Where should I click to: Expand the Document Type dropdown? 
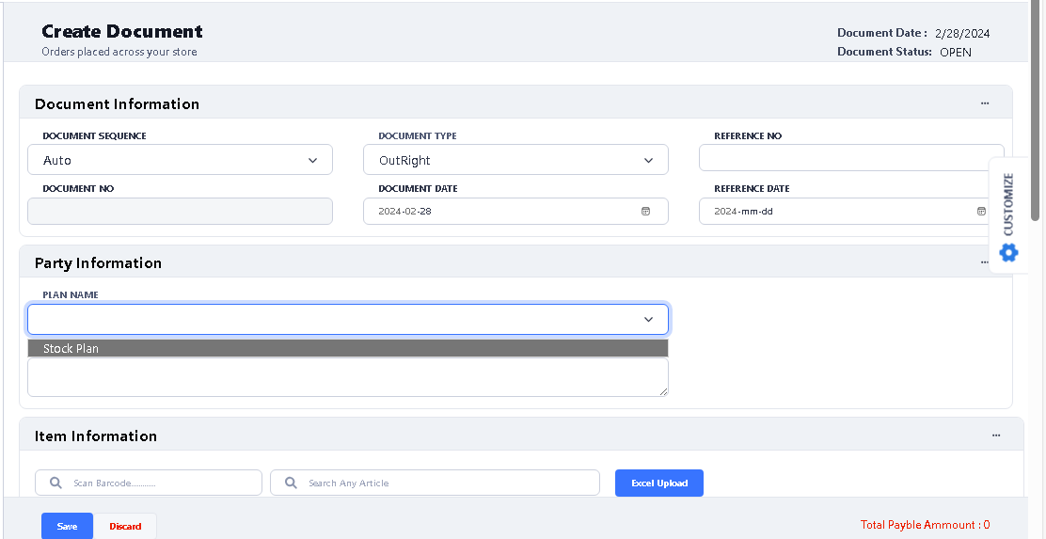coord(515,160)
